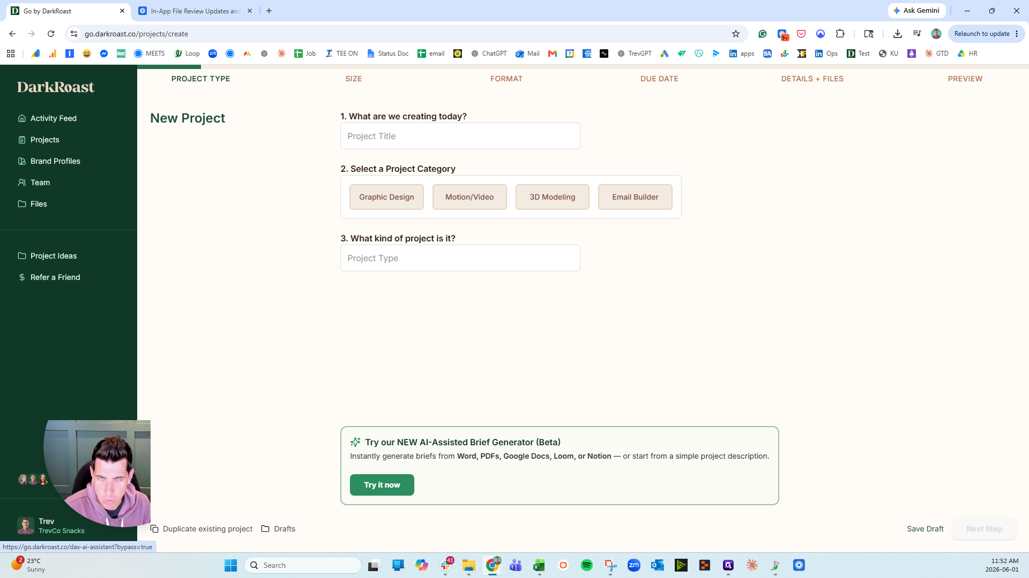
Task: Reload the page
Action: [51, 34]
